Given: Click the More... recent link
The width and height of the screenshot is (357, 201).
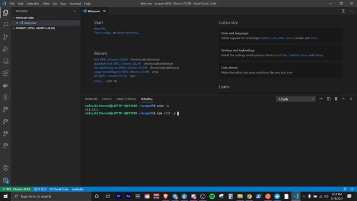Looking at the screenshot, I should click(x=98, y=81).
